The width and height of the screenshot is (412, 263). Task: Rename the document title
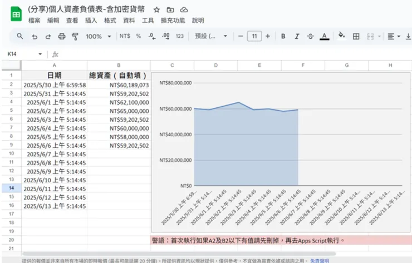86,9
